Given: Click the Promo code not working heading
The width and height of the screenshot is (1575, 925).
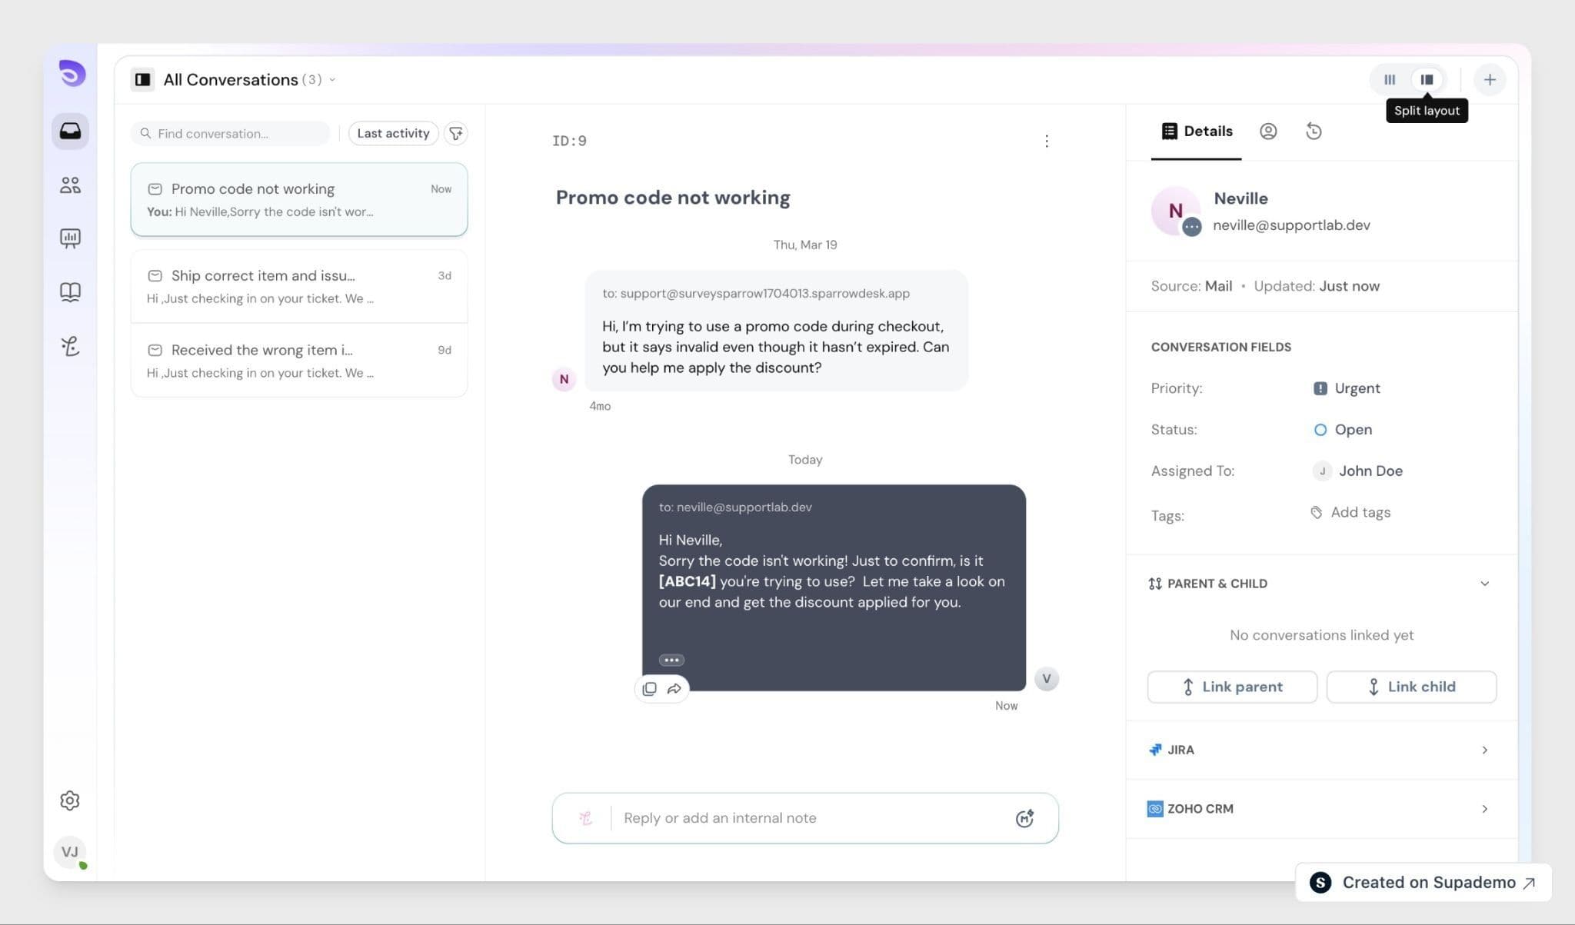Looking at the screenshot, I should pyautogui.click(x=673, y=198).
